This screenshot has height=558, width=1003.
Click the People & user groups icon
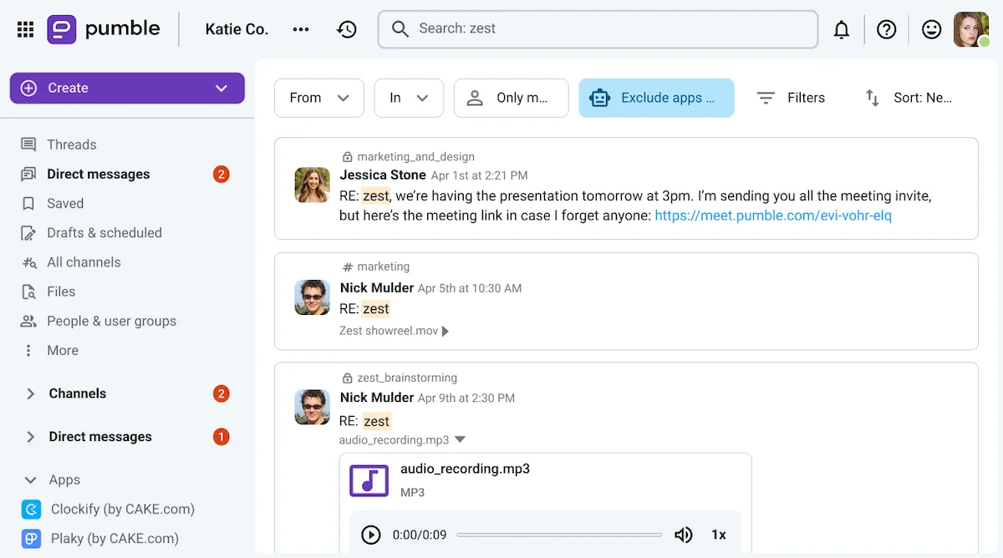point(28,321)
